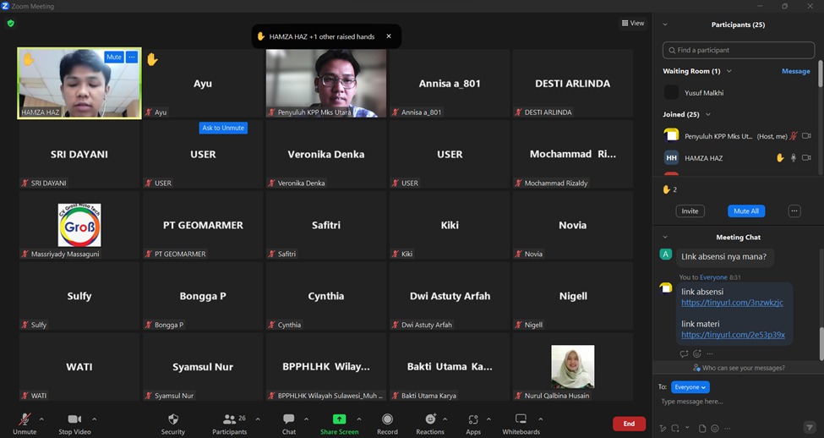Stop video using the camera icon
The width and height of the screenshot is (824, 438).
coord(74,419)
